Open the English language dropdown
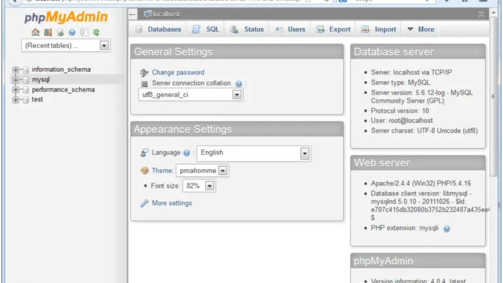 253,153
